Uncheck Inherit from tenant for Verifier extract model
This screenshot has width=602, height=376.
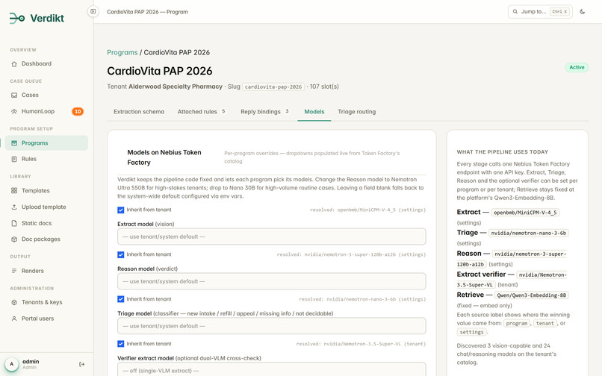pos(120,344)
